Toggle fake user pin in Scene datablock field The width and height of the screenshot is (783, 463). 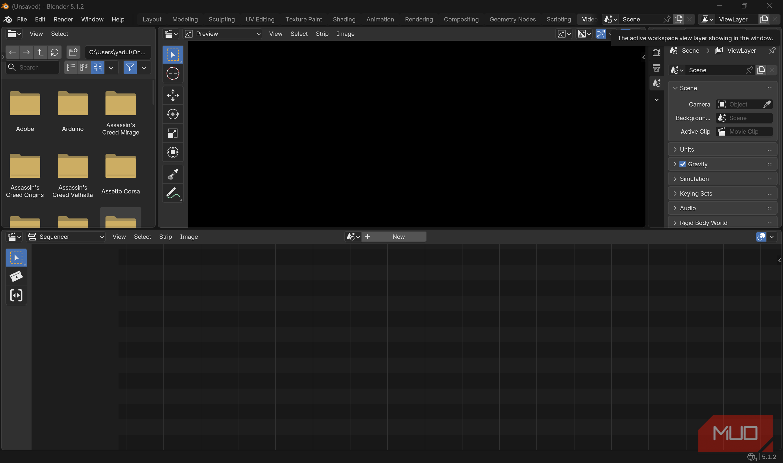[749, 70]
